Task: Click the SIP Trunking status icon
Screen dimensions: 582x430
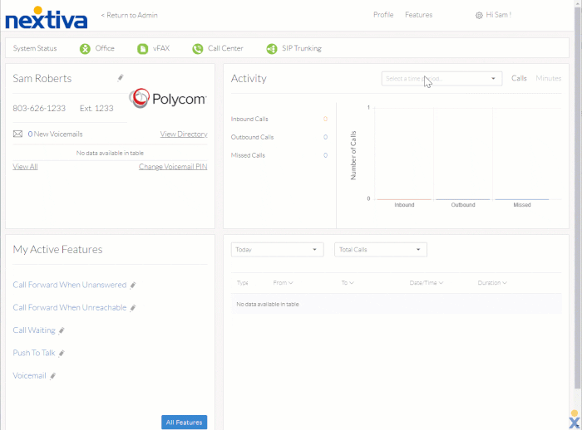Action: click(x=272, y=48)
